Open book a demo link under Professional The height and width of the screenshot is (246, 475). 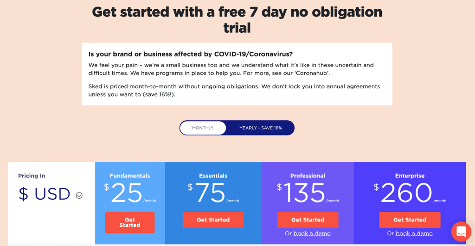point(312,234)
